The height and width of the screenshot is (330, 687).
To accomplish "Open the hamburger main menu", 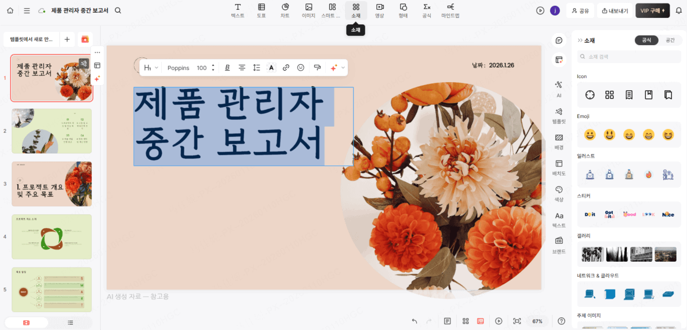I will click(x=27, y=10).
